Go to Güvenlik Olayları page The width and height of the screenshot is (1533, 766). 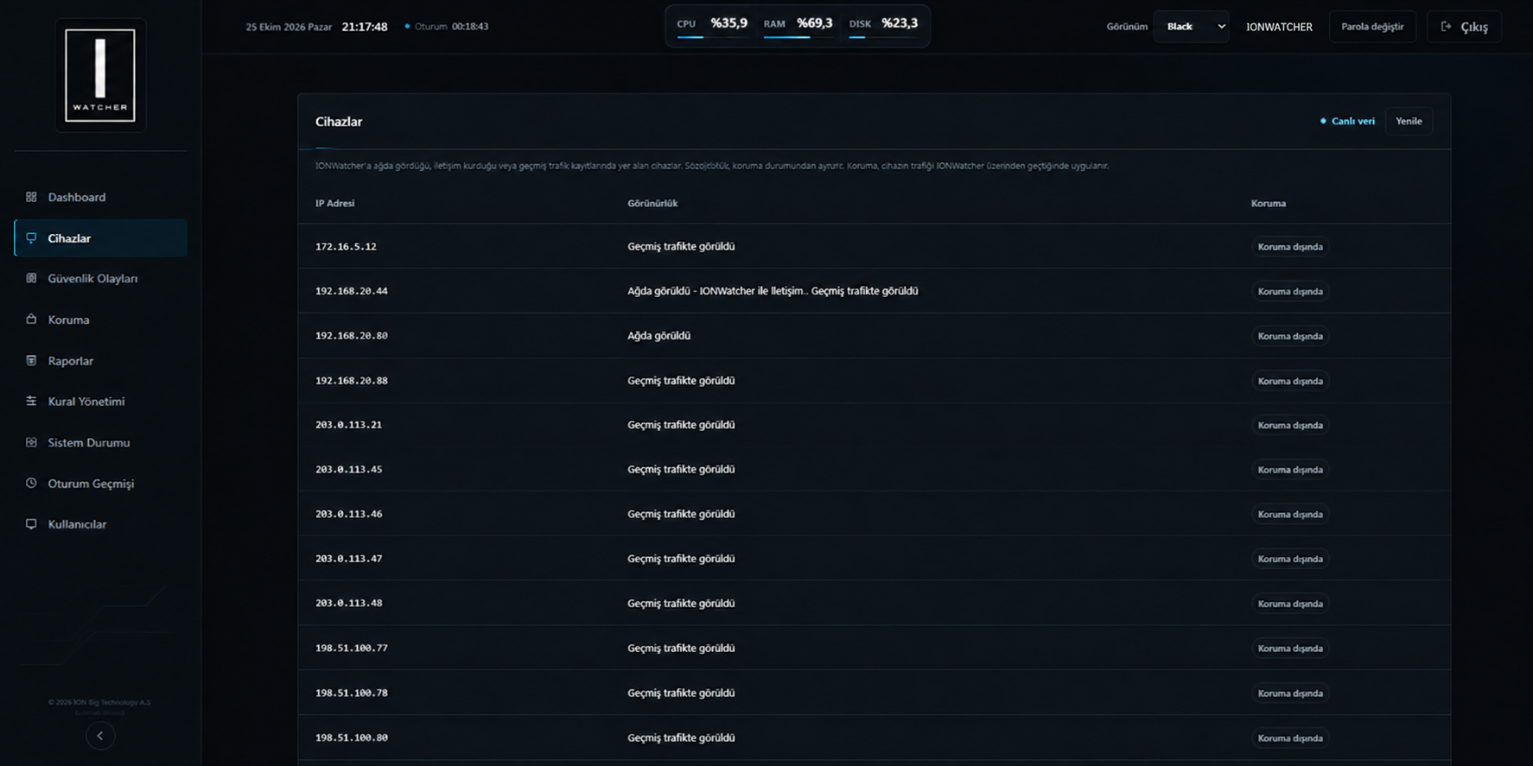point(100,278)
